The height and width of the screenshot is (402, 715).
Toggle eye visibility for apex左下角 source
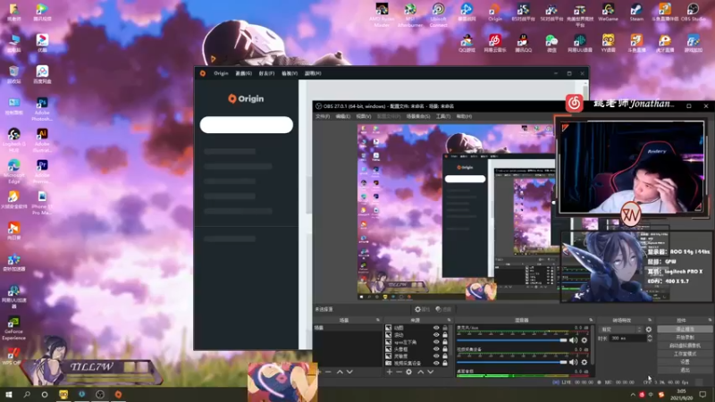pos(436,342)
